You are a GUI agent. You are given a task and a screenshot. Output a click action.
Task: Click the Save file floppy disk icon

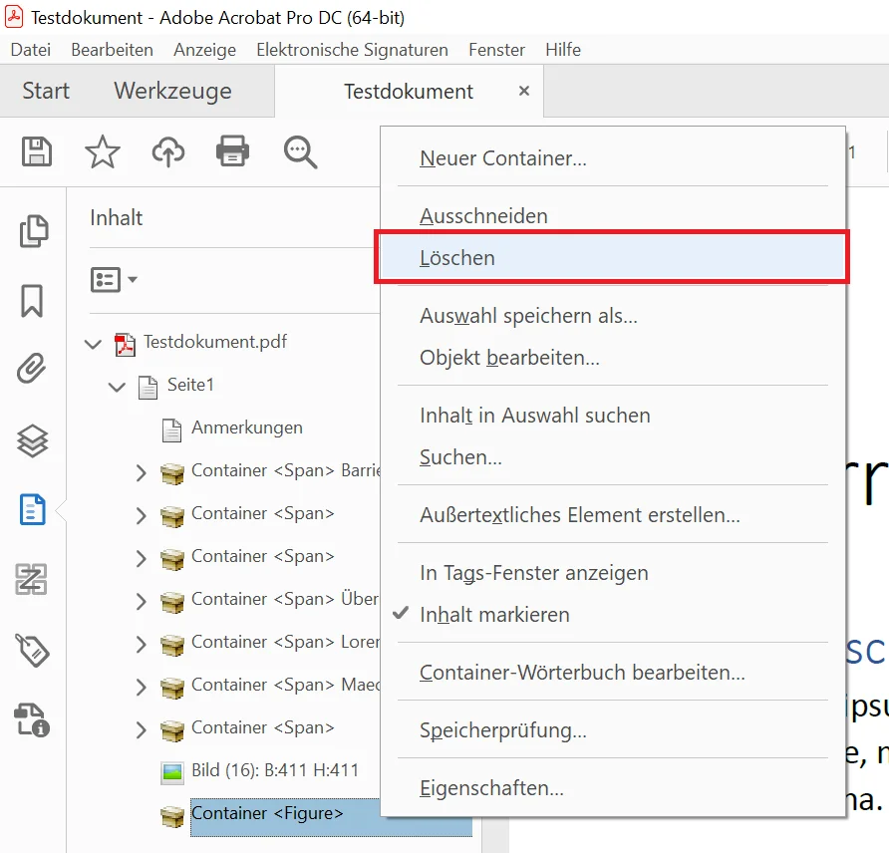(37, 151)
